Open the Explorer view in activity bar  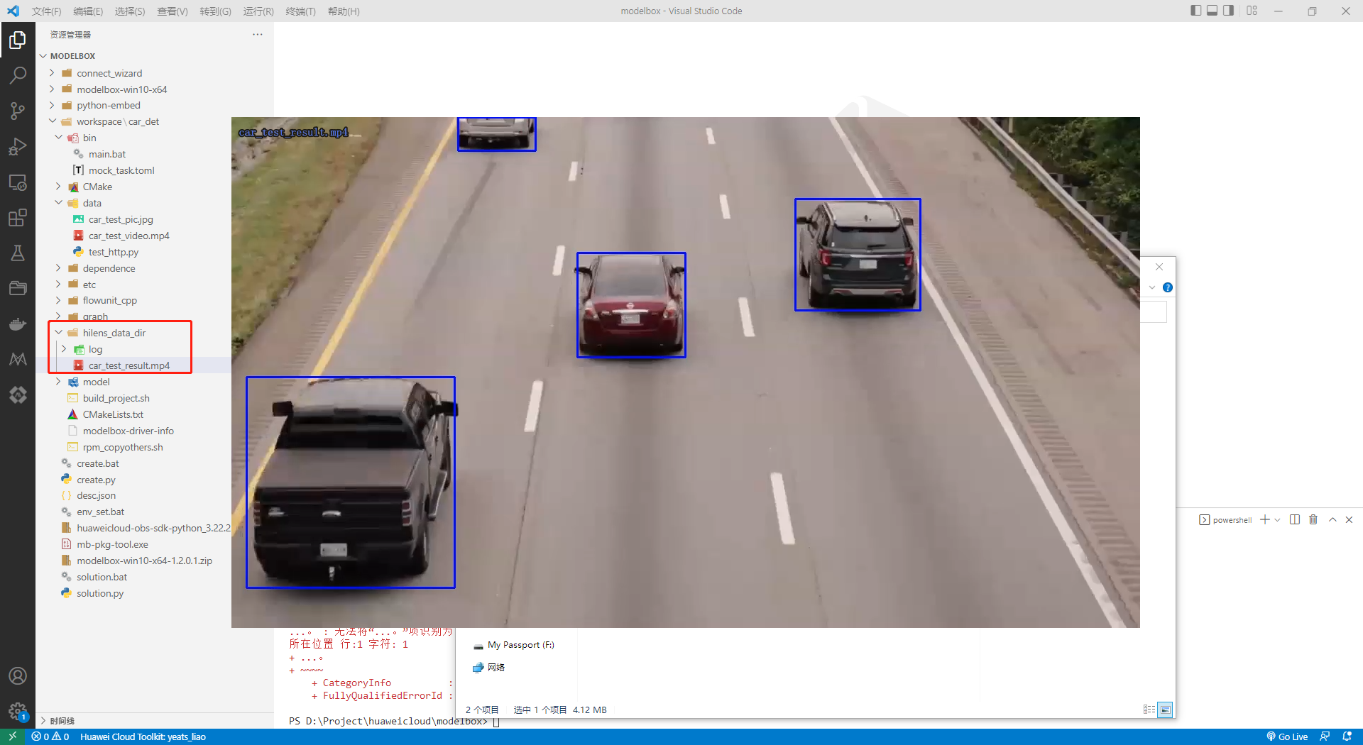pyautogui.click(x=18, y=40)
